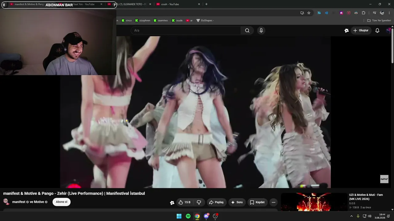Open the manifest channel avatar

6,202
